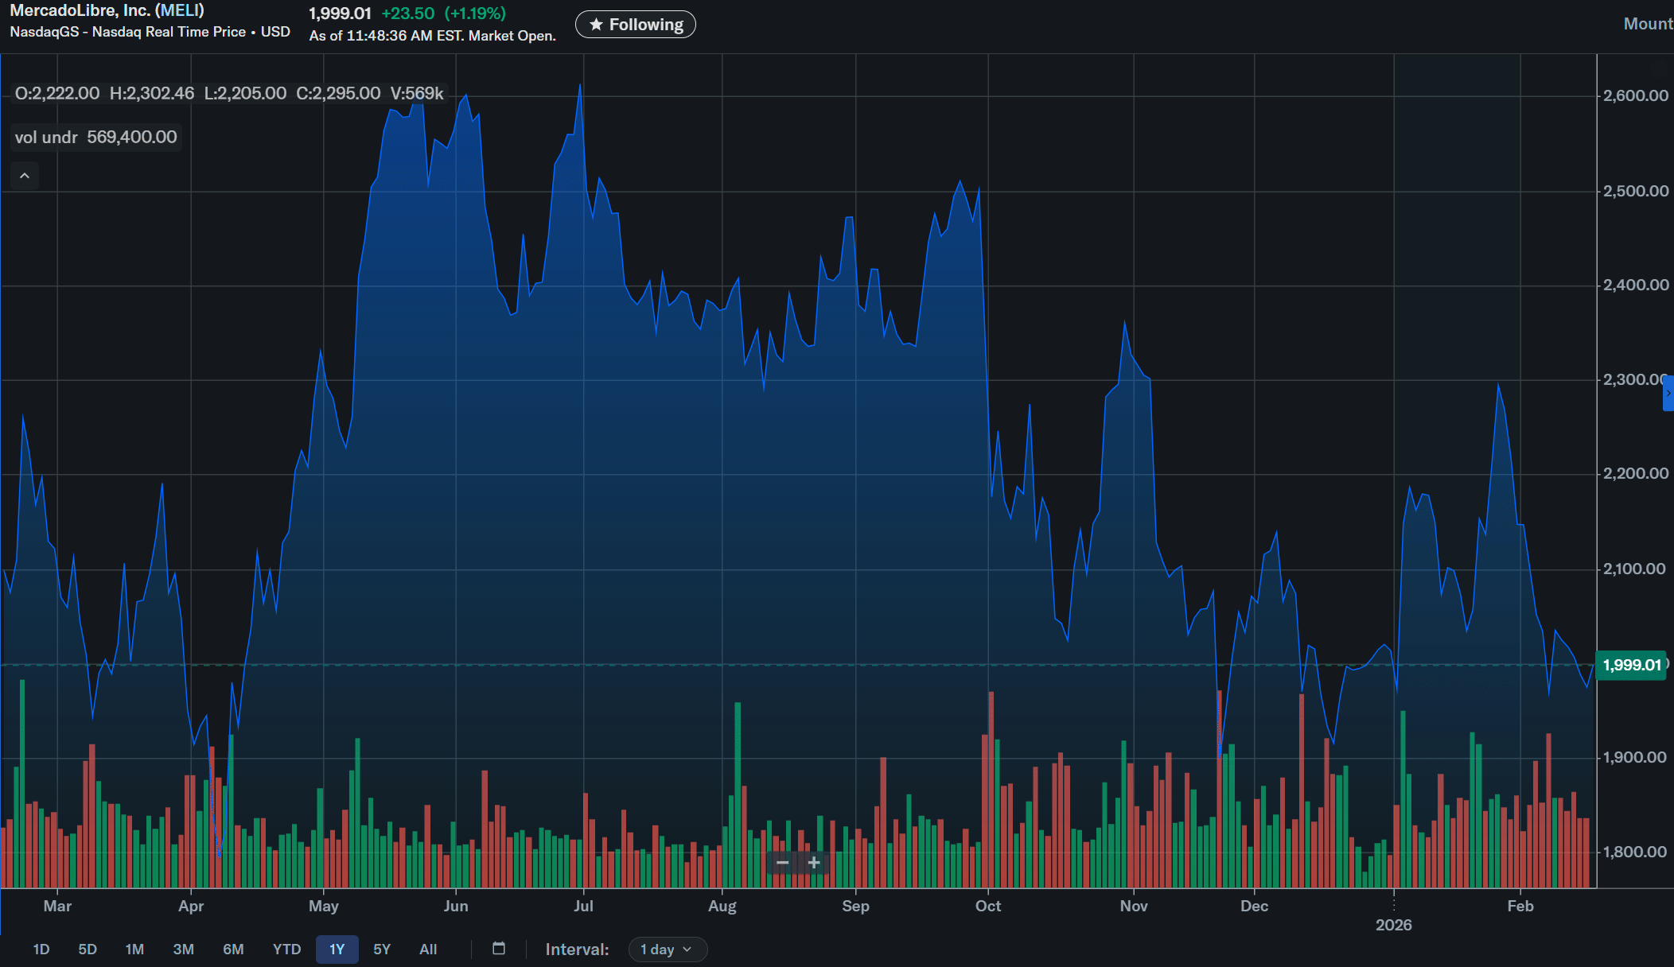Expand the blue side panel arrow

click(x=1668, y=394)
